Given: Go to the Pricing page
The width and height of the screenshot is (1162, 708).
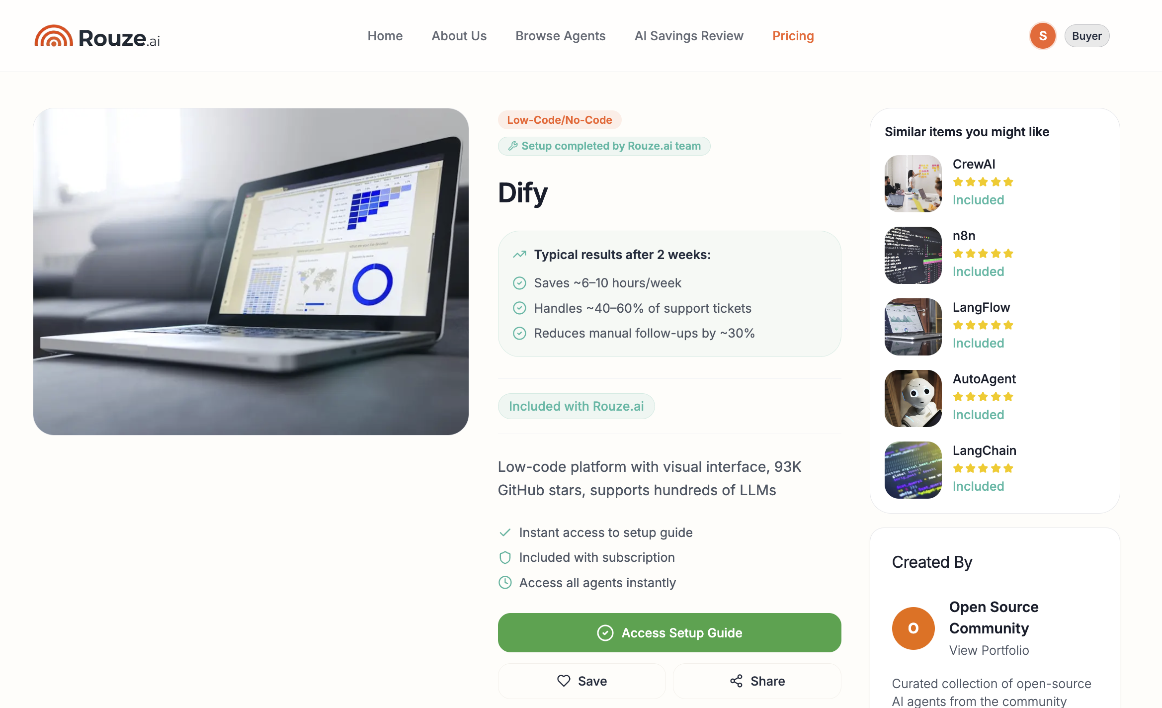Looking at the screenshot, I should click(793, 36).
